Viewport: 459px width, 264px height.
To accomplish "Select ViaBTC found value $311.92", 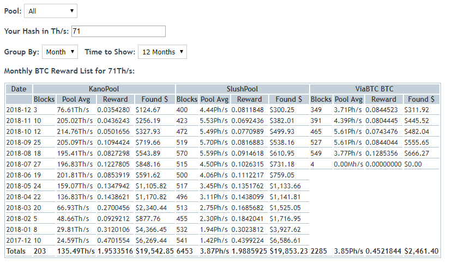I will point(416,110).
